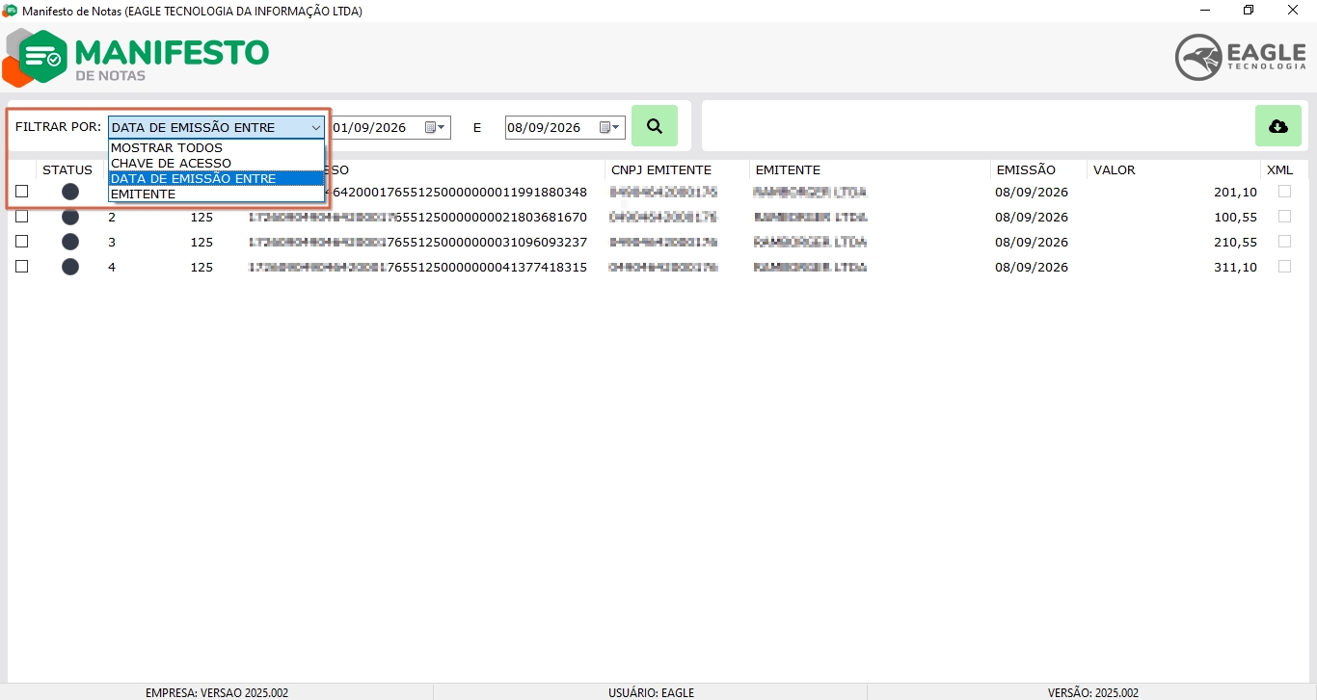The height and width of the screenshot is (700, 1317).
Task: Choose DATA DE EMISSÃO ENTRE option in list
Action: (216, 179)
